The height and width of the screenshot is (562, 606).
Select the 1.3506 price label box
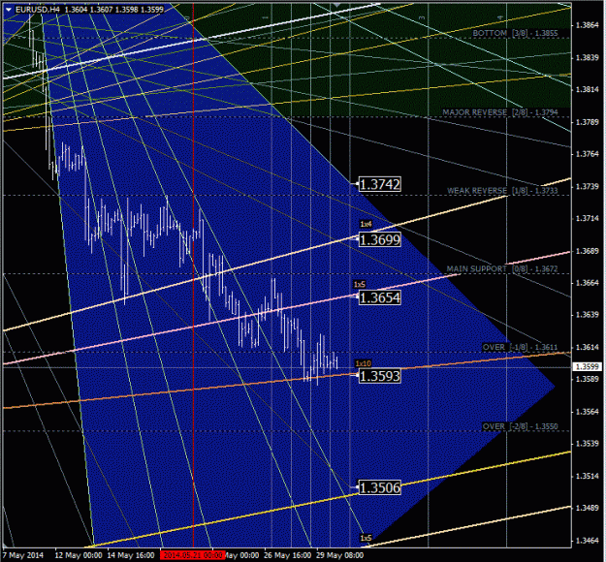pyautogui.click(x=379, y=487)
